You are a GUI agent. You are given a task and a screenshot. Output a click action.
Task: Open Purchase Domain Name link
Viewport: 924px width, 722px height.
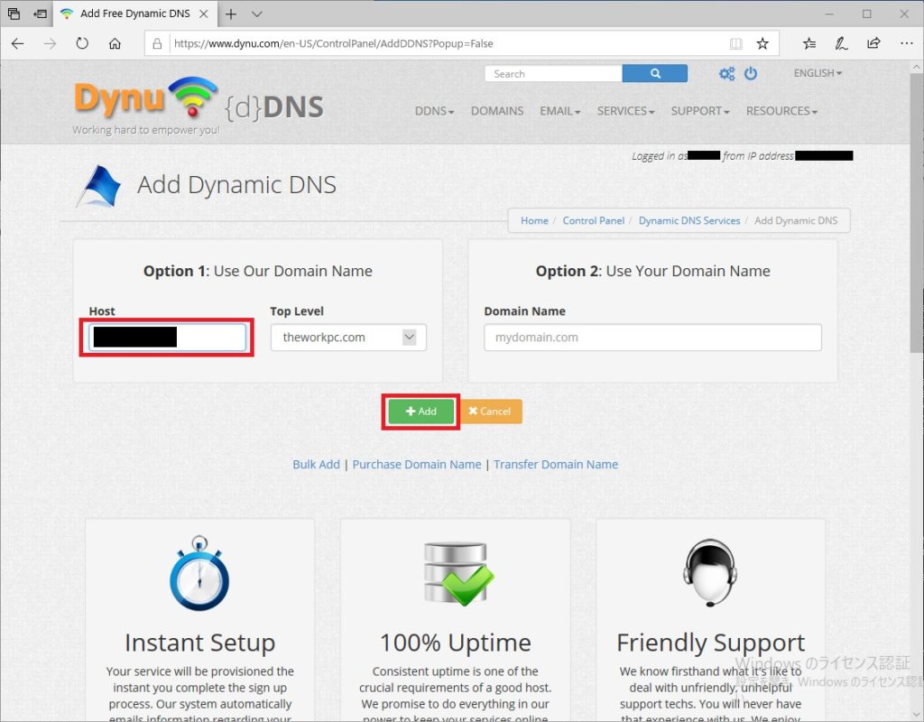417,465
